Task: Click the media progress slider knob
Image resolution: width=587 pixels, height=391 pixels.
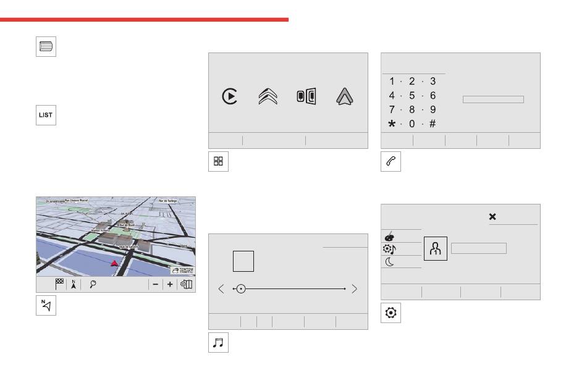Action: [x=241, y=289]
